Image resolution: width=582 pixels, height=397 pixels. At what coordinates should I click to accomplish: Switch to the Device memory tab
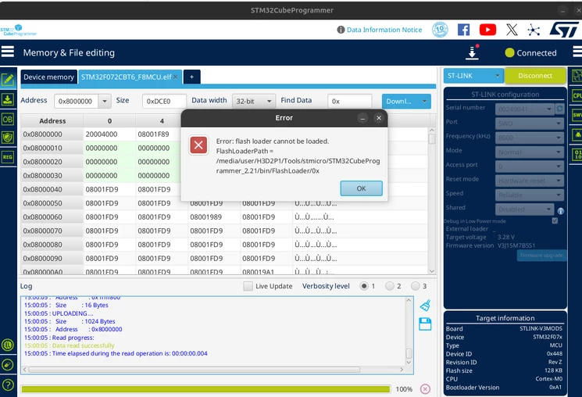[48, 77]
